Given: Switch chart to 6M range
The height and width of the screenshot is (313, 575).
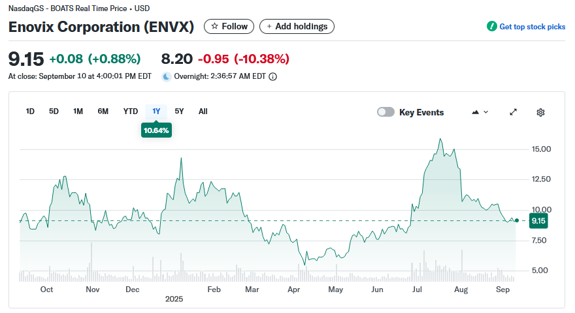Looking at the screenshot, I should pyautogui.click(x=103, y=112).
